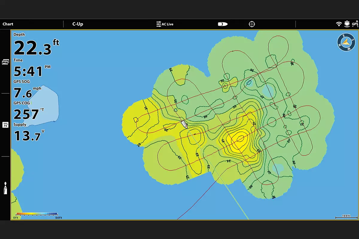359x239 pixels.
Task: Change the C-Up orientation mode
Action: point(78,24)
